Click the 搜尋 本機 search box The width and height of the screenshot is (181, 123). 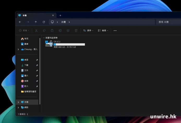pyautogui.click(x=168, y=22)
